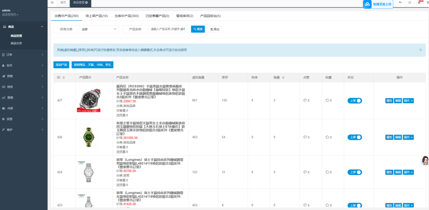429x210 pixels.
Task: Switch to 待上架产品(10) tab
Action: click(97, 16)
